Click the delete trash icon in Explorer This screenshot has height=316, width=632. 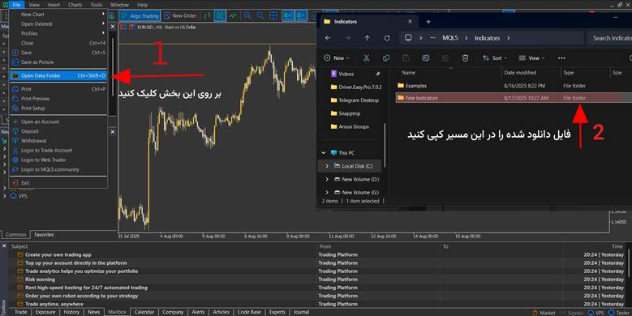(465, 58)
